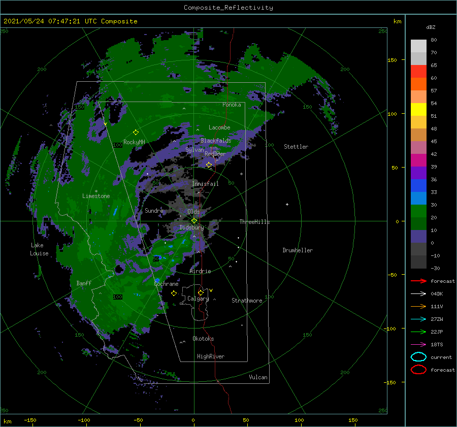Click the dBZ legend heading
The image size is (457, 427).
pyautogui.click(x=431, y=27)
